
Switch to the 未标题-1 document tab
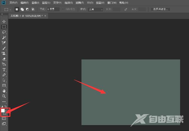click(x=27, y=16)
